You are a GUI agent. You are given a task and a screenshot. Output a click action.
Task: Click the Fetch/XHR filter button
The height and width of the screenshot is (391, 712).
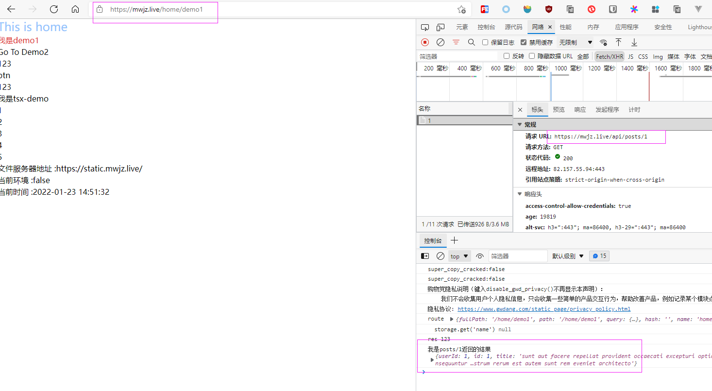[x=610, y=56]
